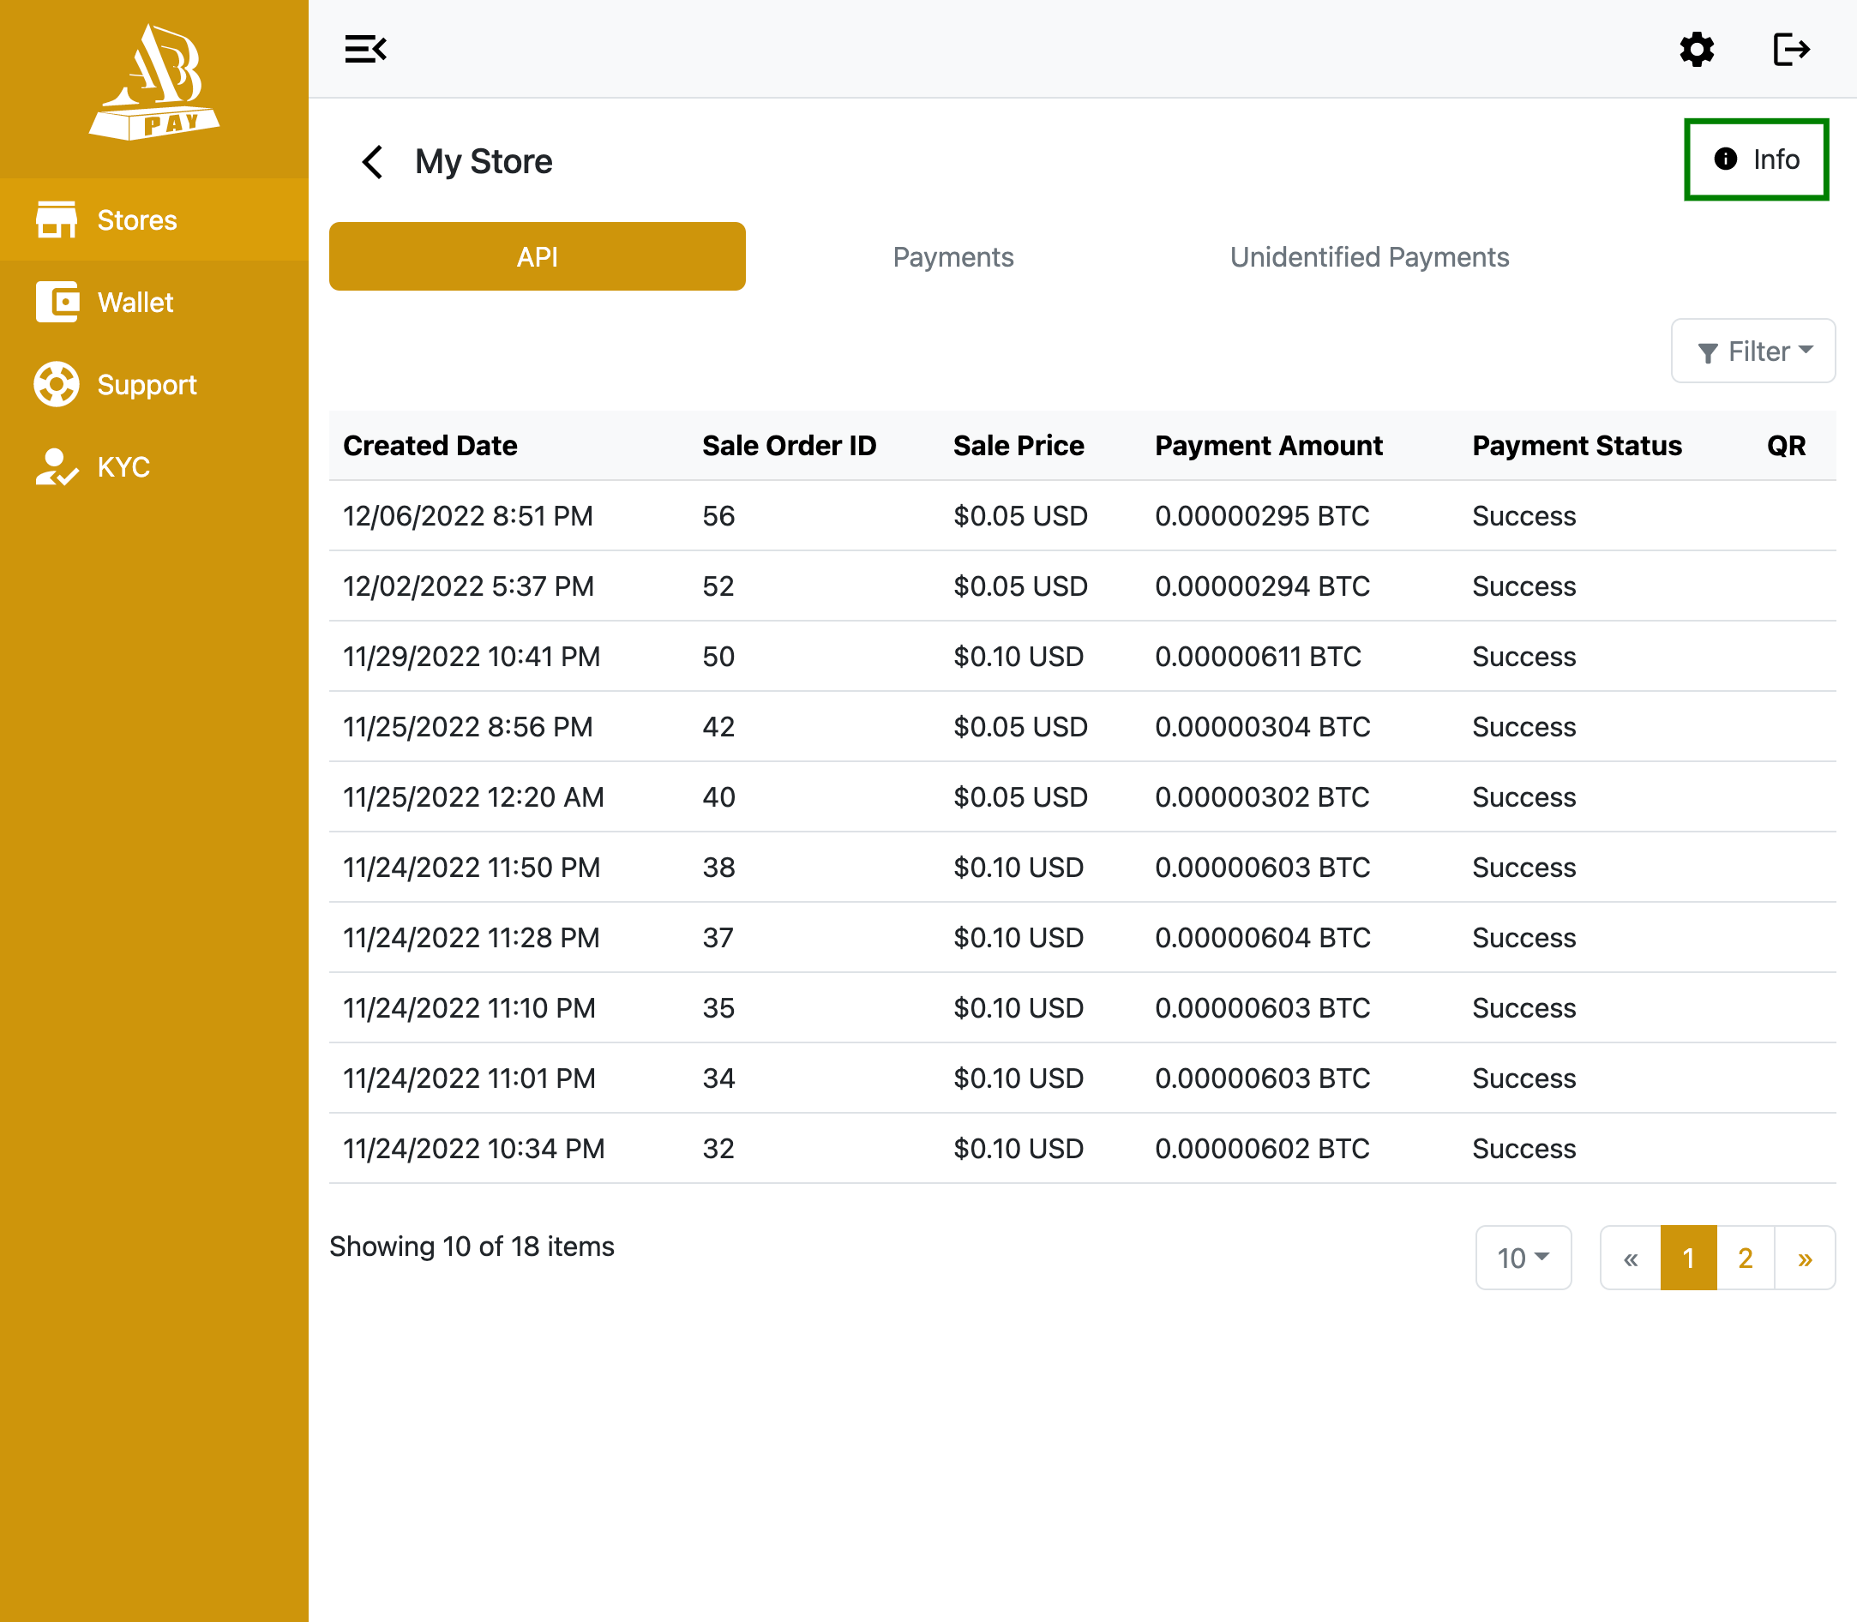
Task: Open the KYC section
Action: coord(153,467)
